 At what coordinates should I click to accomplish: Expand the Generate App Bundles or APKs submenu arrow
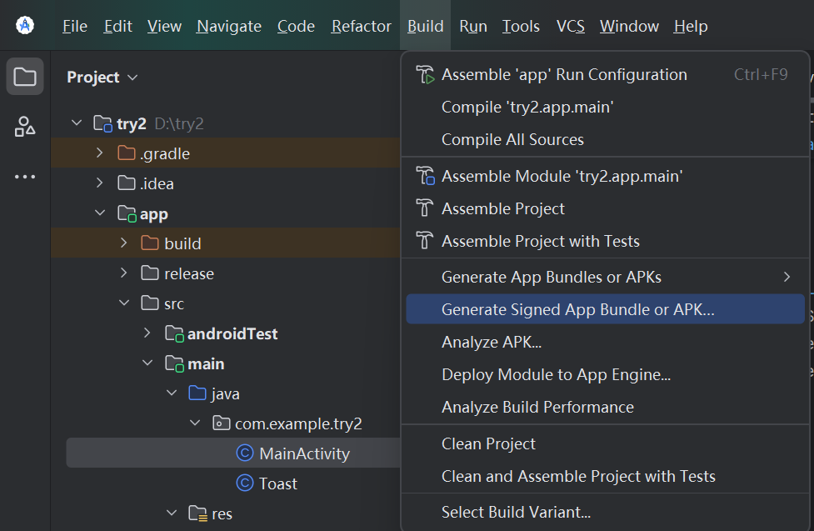point(787,277)
